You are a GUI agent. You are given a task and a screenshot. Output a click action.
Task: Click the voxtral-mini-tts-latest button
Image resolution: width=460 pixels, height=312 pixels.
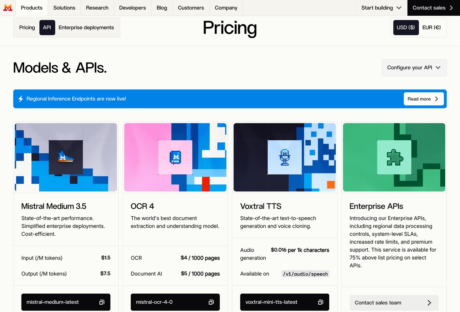tap(285, 302)
